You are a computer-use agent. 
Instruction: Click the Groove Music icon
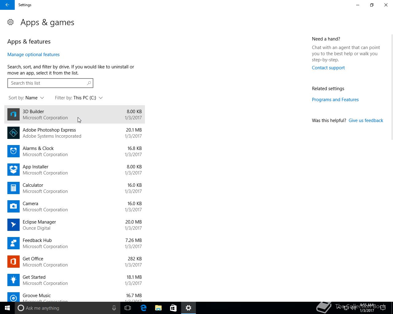(14, 297)
